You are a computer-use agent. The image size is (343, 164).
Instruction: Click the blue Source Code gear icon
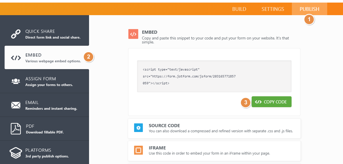tap(138, 128)
